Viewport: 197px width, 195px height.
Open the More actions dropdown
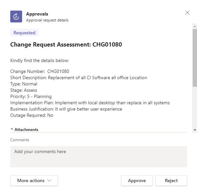point(34,180)
